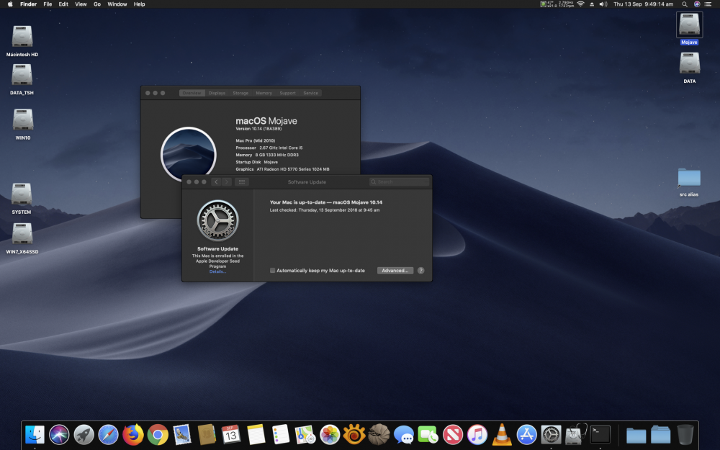
Task: Open Spotlight search in menu bar
Action: [684, 4]
